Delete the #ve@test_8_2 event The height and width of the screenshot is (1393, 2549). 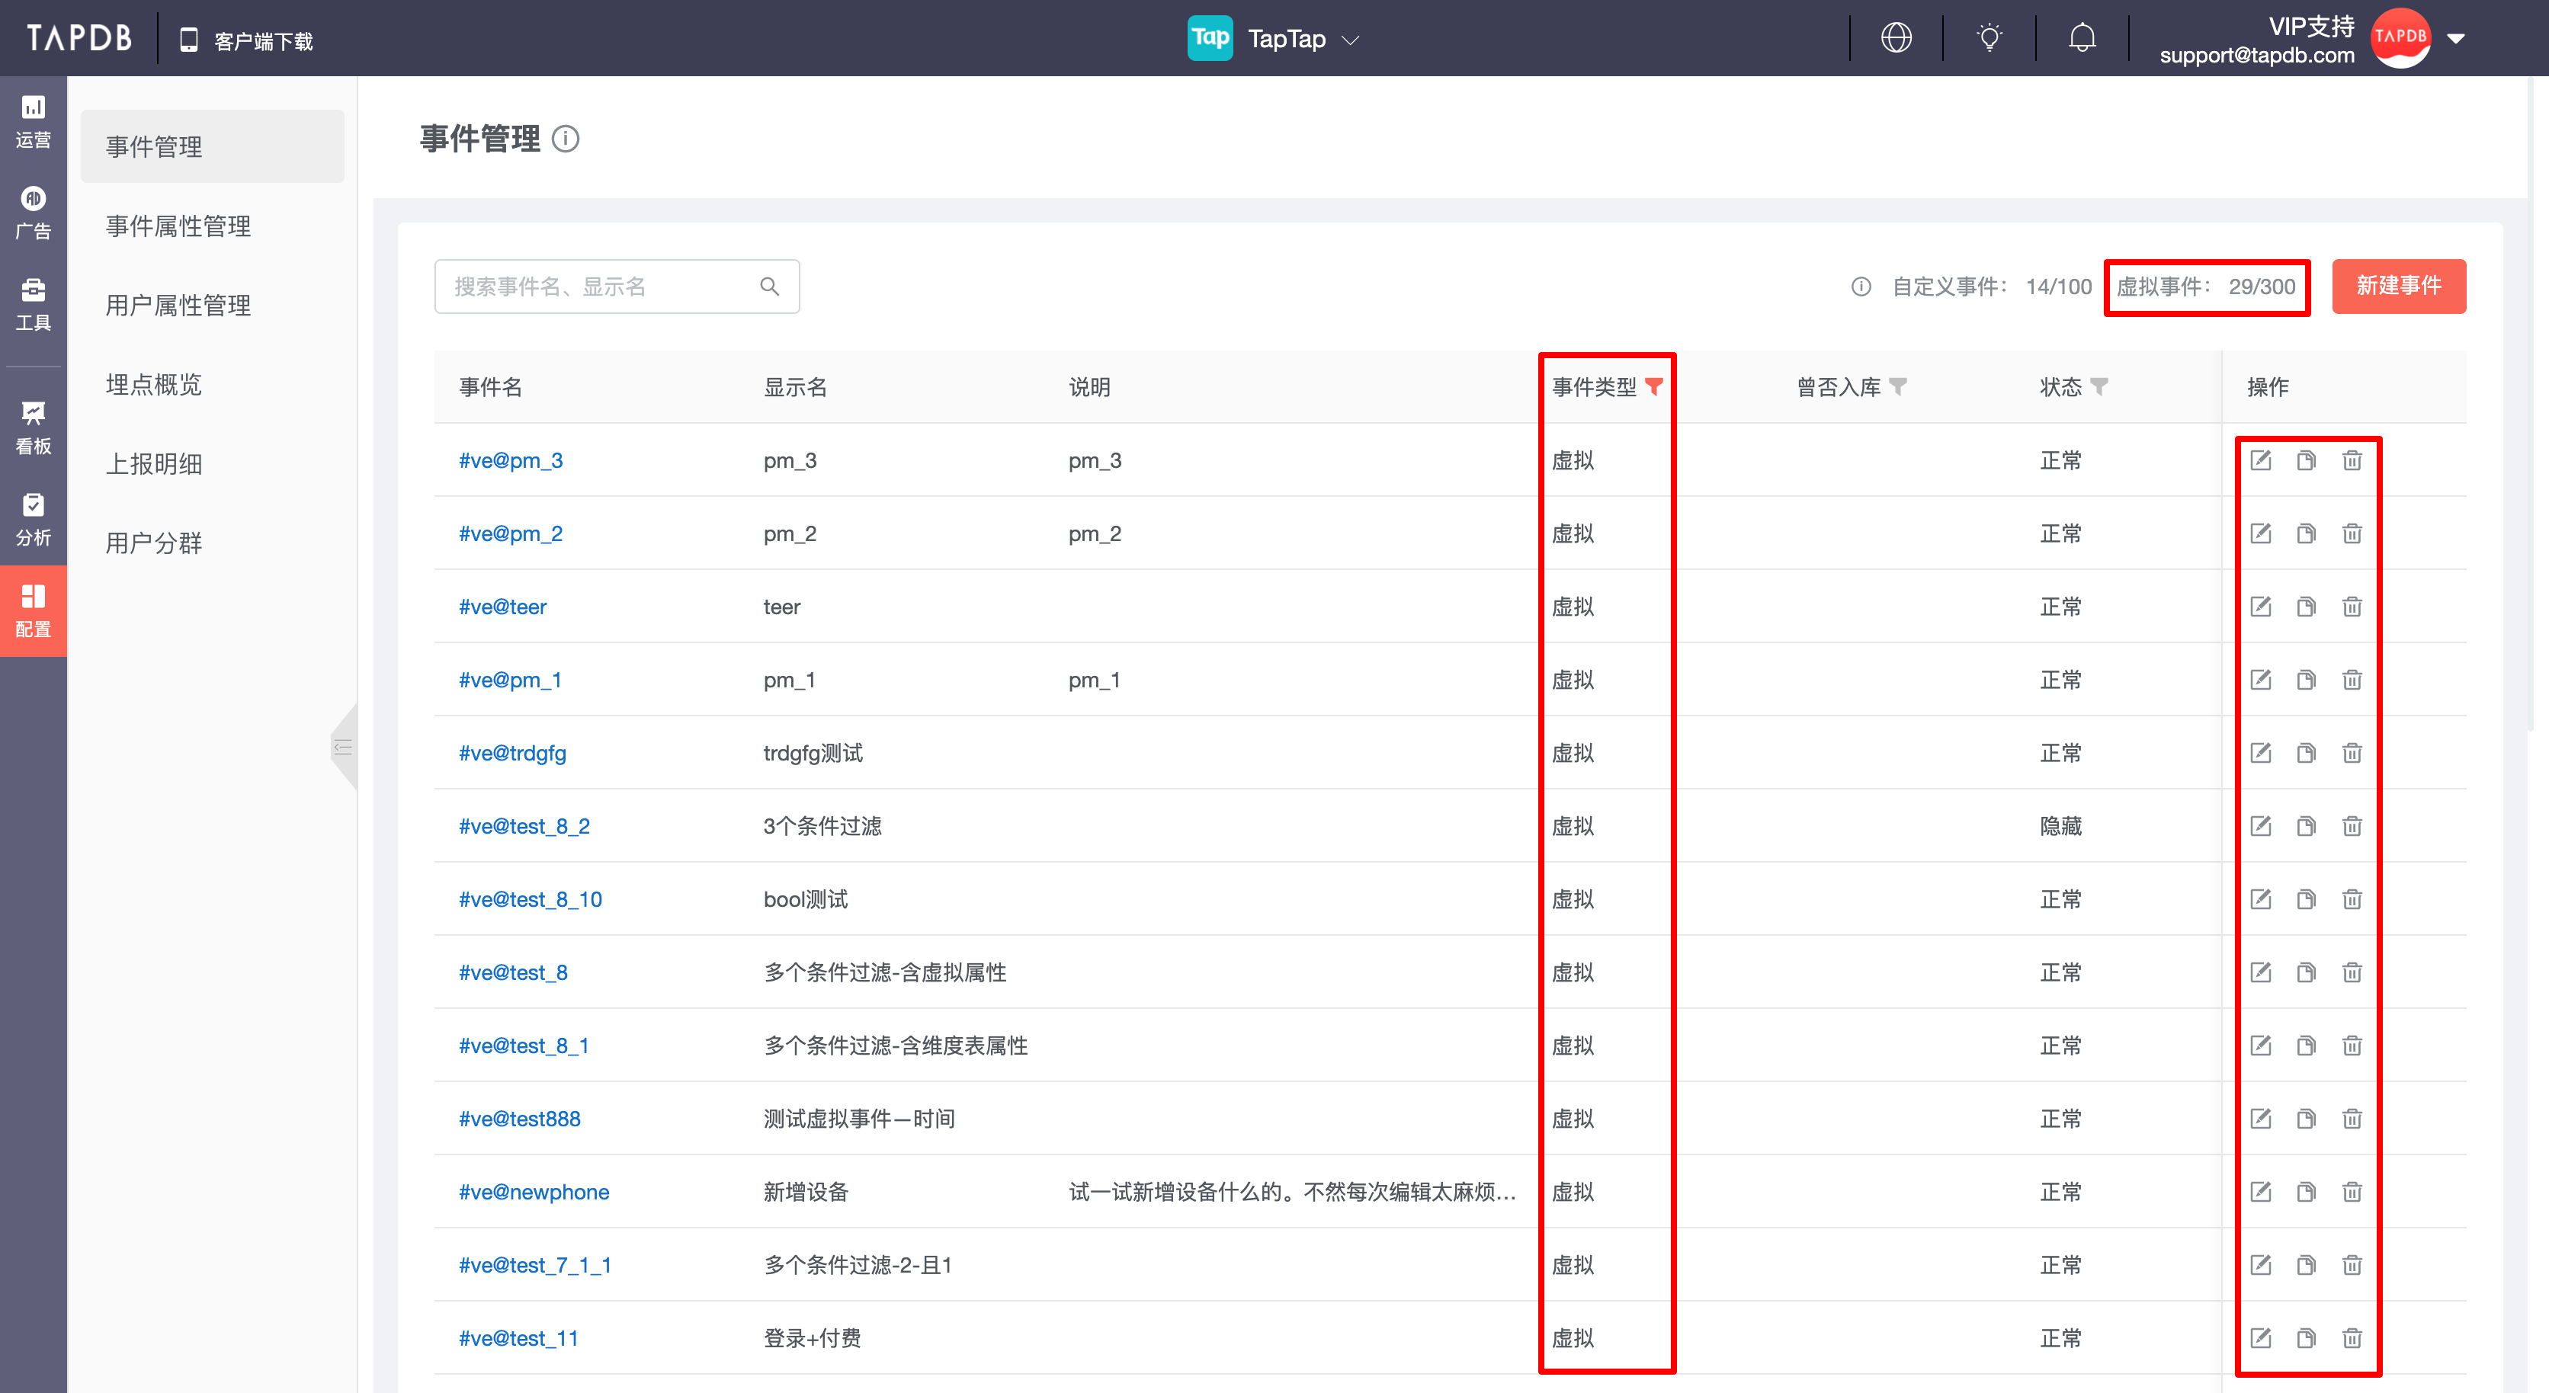tap(2352, 826)
